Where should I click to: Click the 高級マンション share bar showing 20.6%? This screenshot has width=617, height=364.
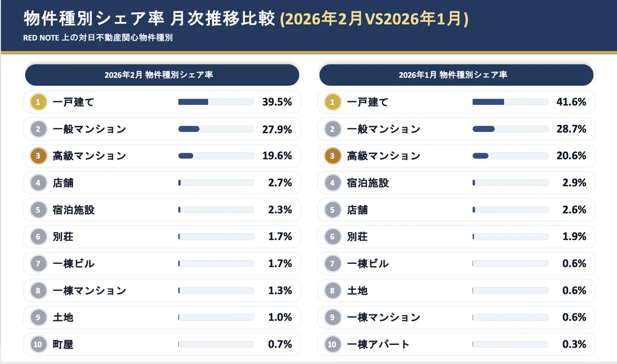[x=510, y=156]
